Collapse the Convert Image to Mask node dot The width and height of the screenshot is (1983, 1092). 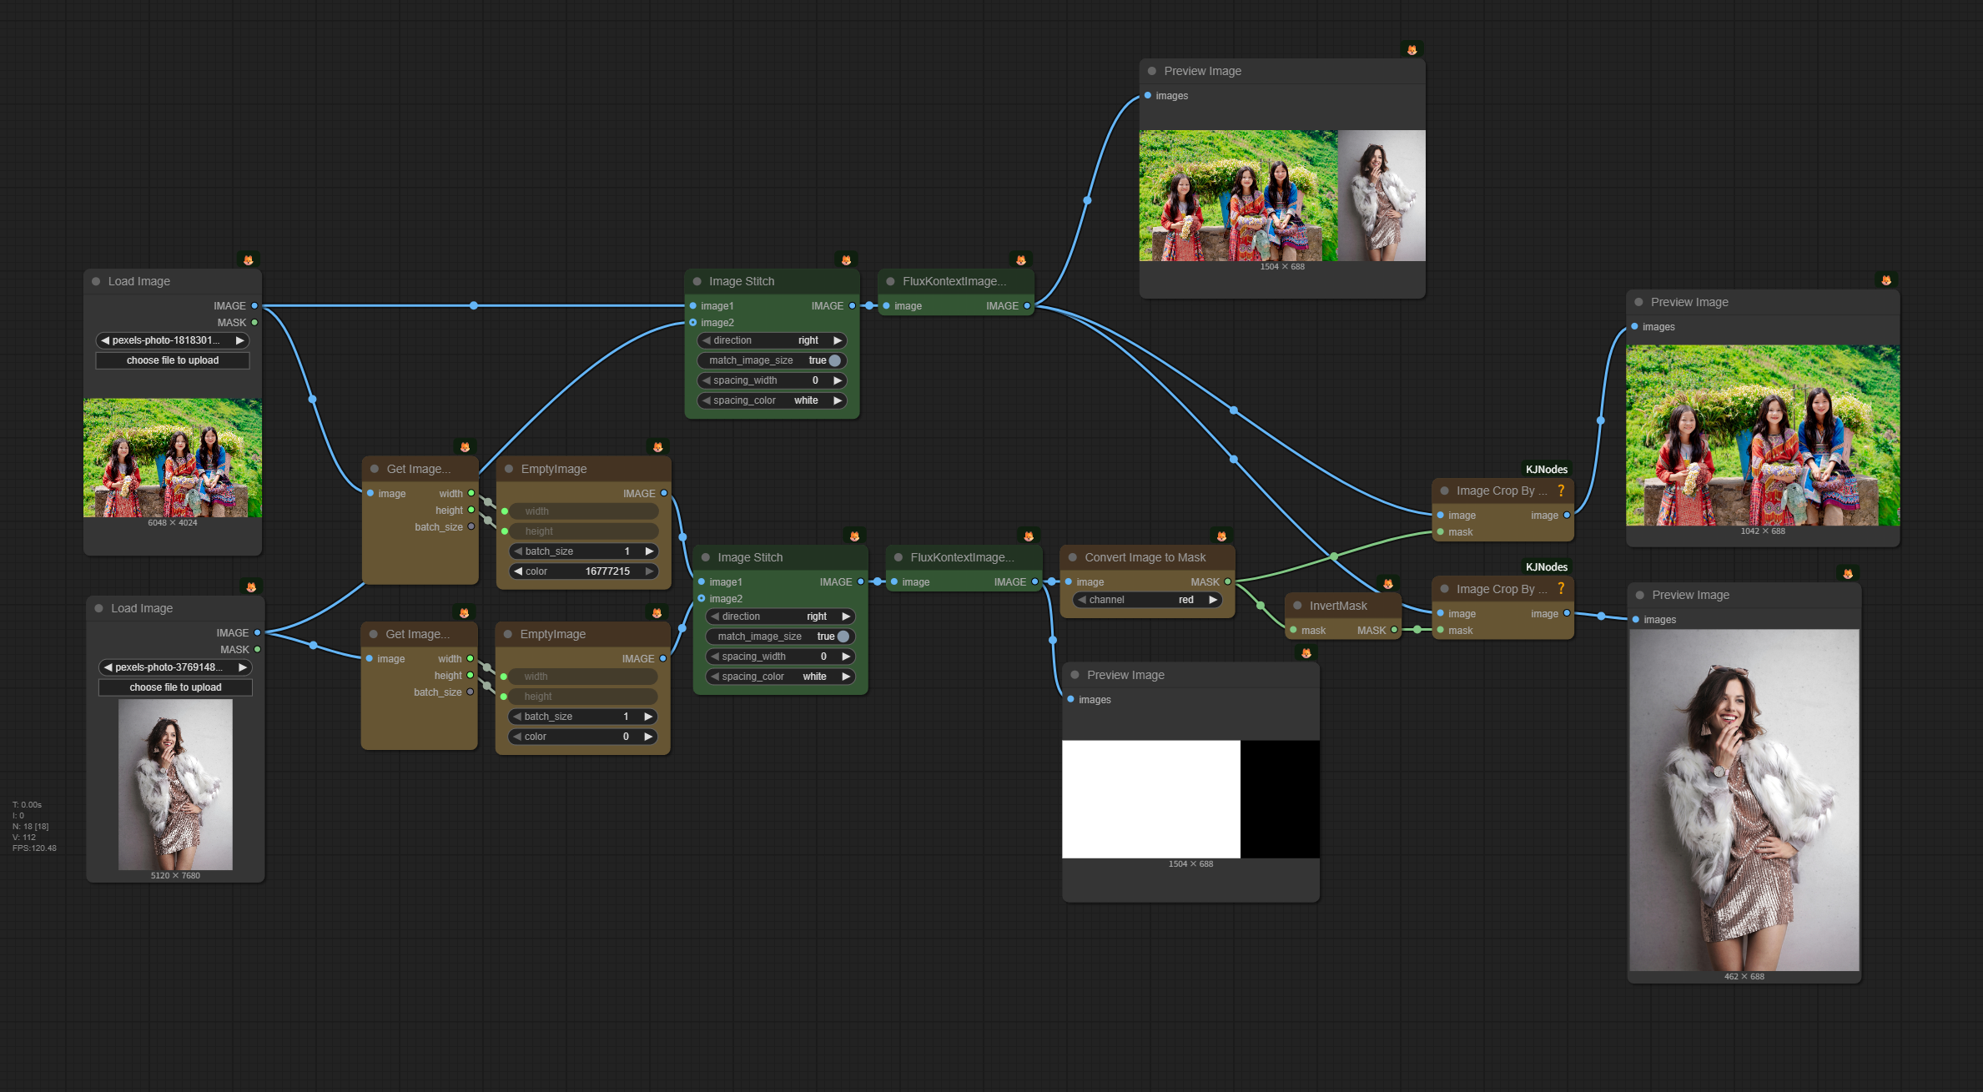(x=1073, y=557)
